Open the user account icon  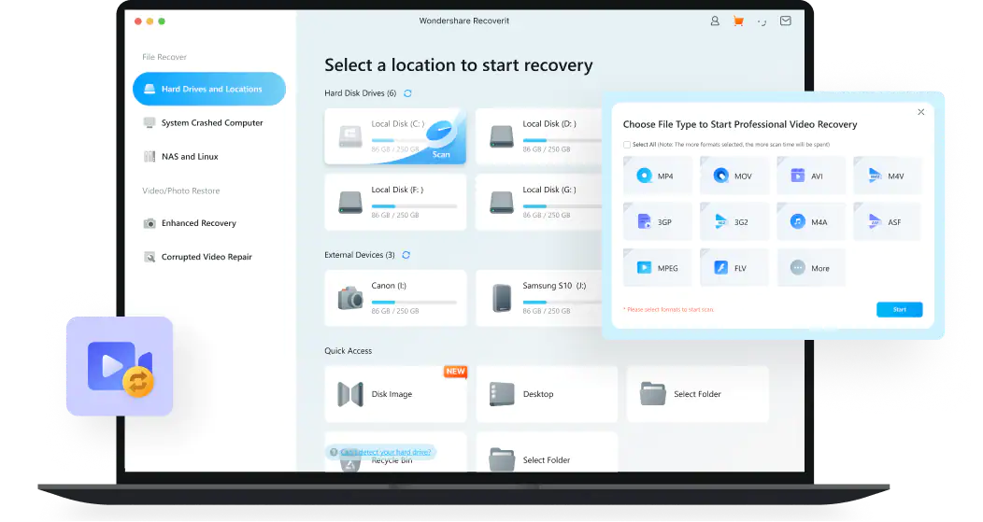pos(715,21)
